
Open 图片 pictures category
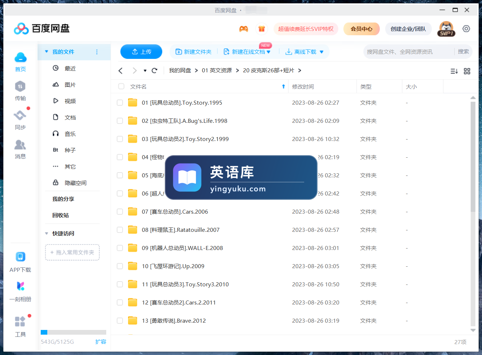(x=70, y=85)
